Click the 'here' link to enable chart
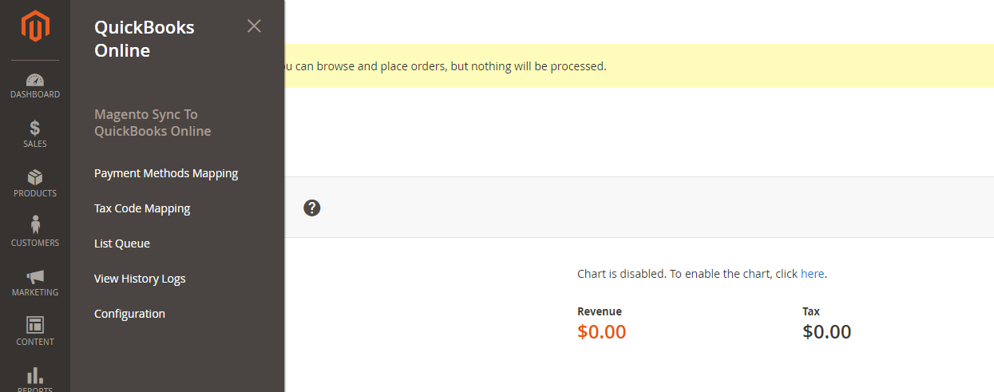Screen dimensions: 994x392 click(x=812, y=274)
